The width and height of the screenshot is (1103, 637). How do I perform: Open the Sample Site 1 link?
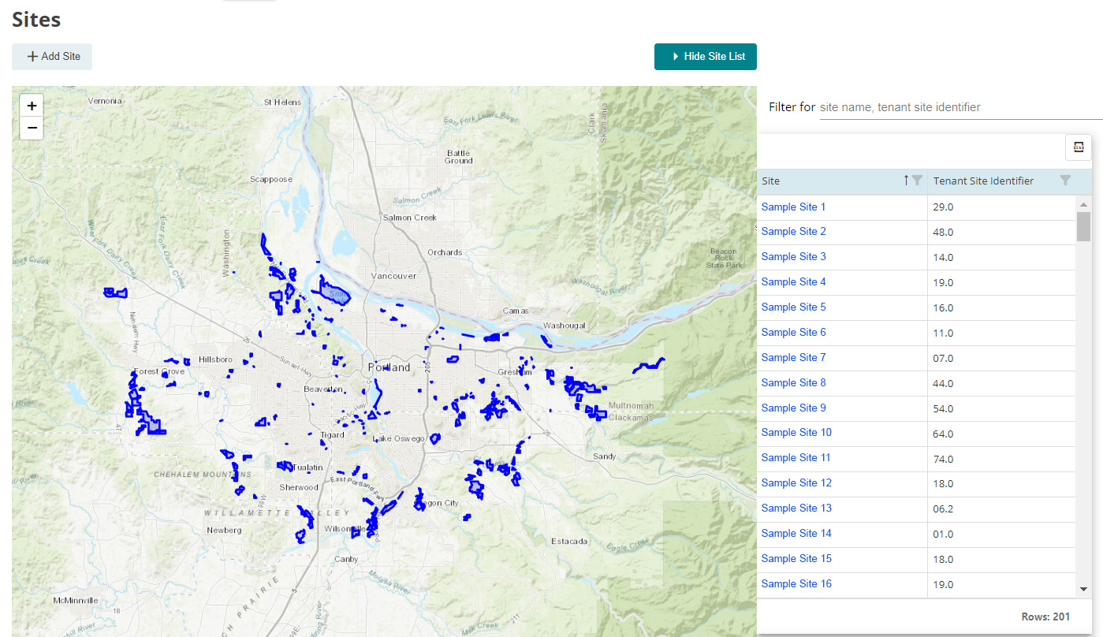[793, 207]
